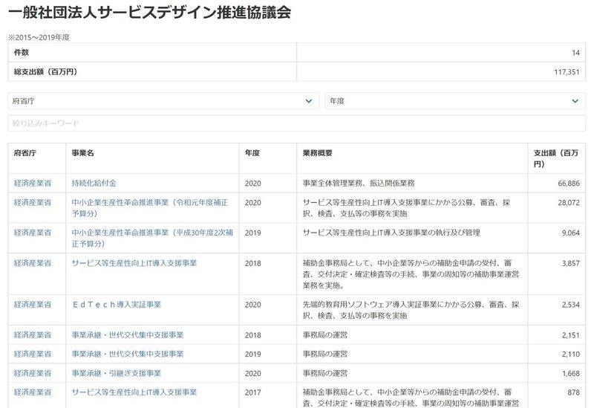594x408 pixels.
Task: Select the total 117,351 value
Action: click(x=567, y=71)
